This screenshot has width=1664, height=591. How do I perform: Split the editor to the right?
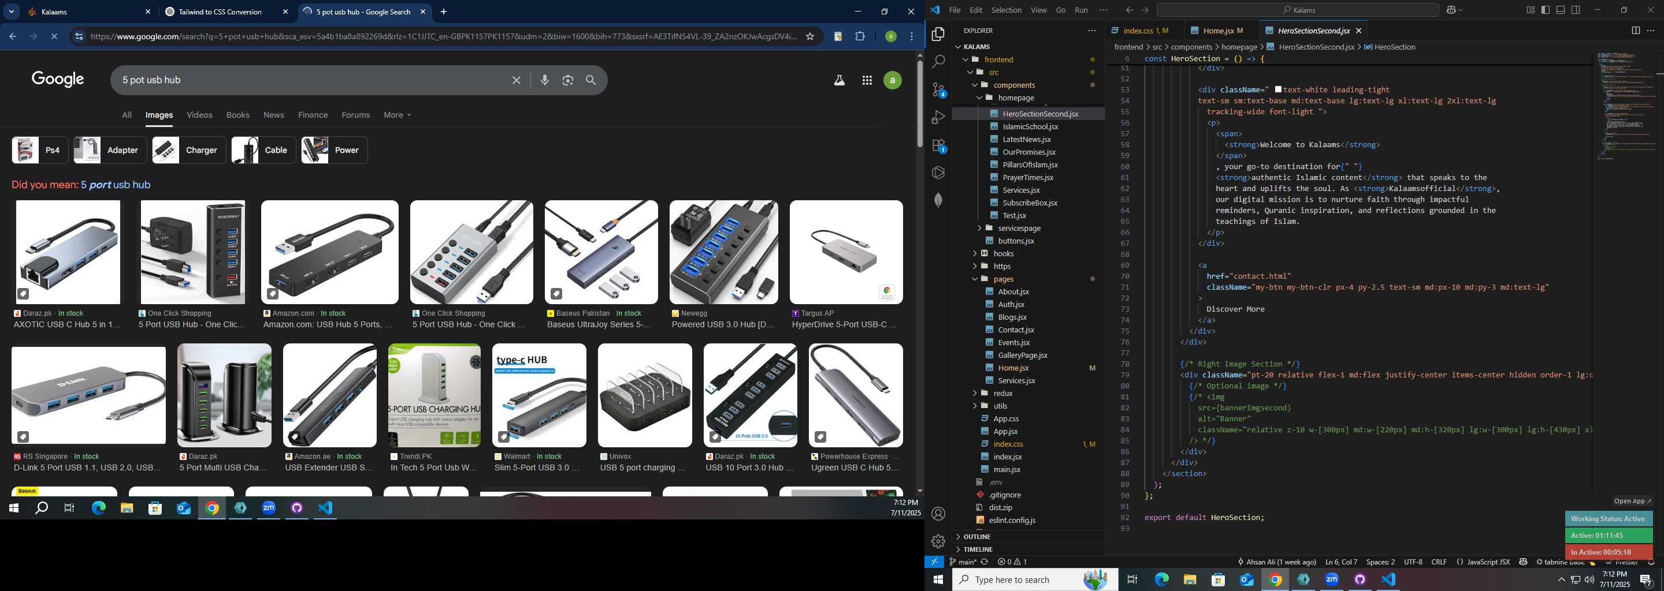pos(1635,31)
